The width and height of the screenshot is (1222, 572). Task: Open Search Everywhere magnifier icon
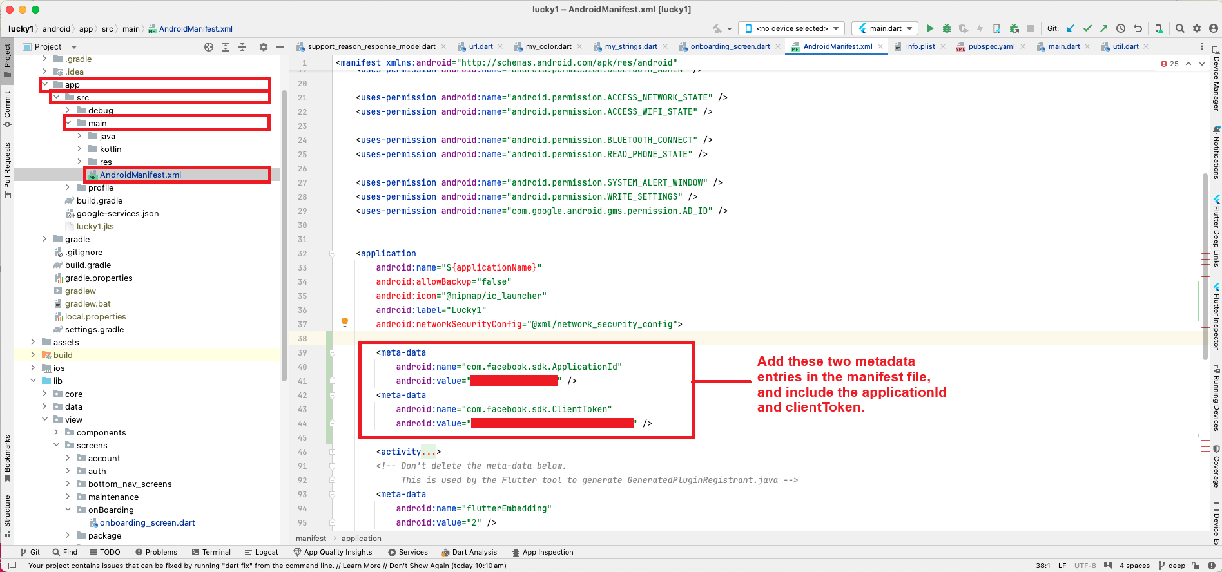point(1179,28)
